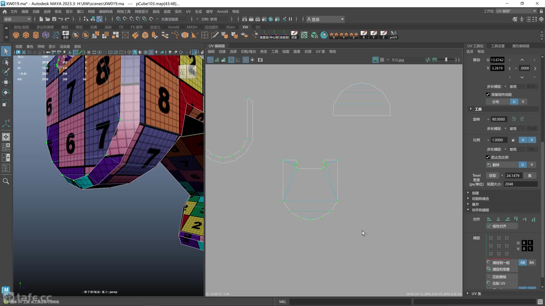
Task: Activate the Move tool in toolbox
Action: (6, 82)
